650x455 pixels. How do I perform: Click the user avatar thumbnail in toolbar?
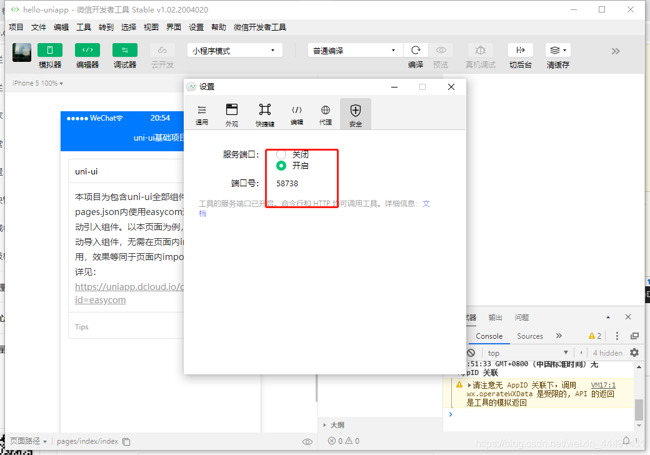[22, 52]
